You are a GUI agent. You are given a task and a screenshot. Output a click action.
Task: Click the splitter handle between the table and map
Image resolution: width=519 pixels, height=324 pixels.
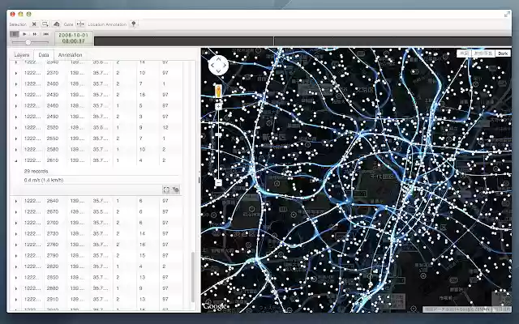(x=199, y=180)
